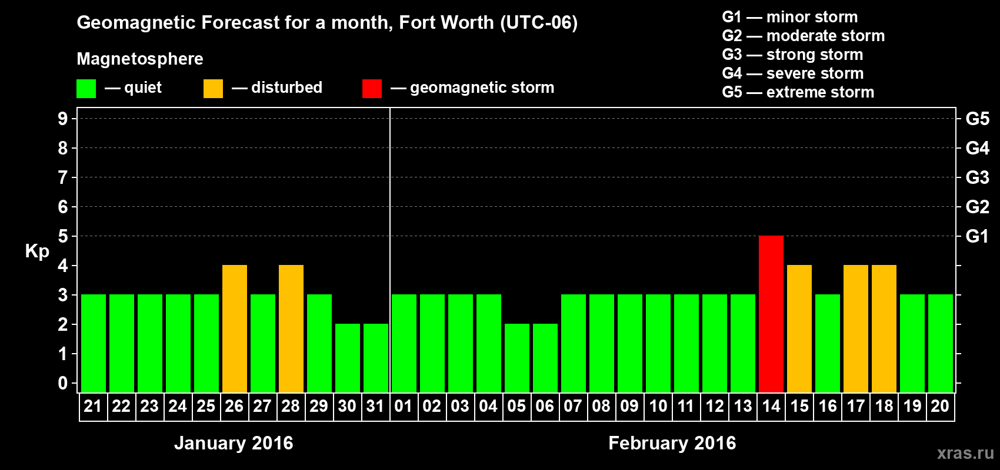Click the Kp axis value 0
1000x470 pixels.
click(x=63, y=383)
